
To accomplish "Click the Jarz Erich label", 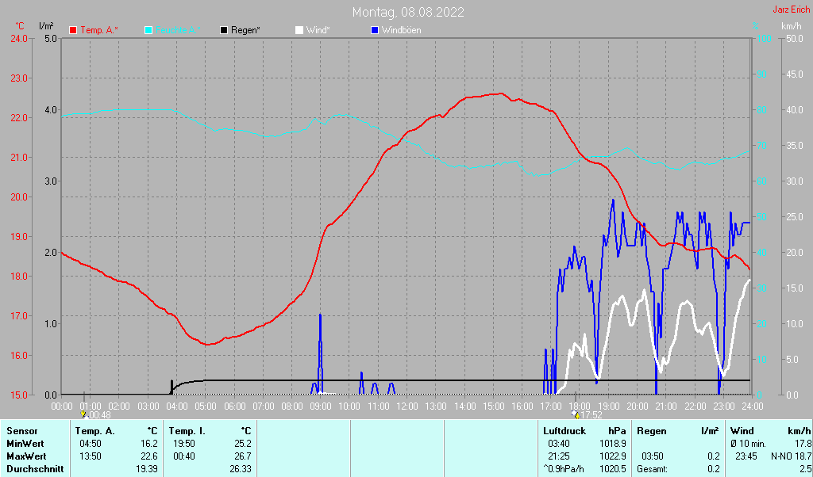I will click(x=791, y=10).
